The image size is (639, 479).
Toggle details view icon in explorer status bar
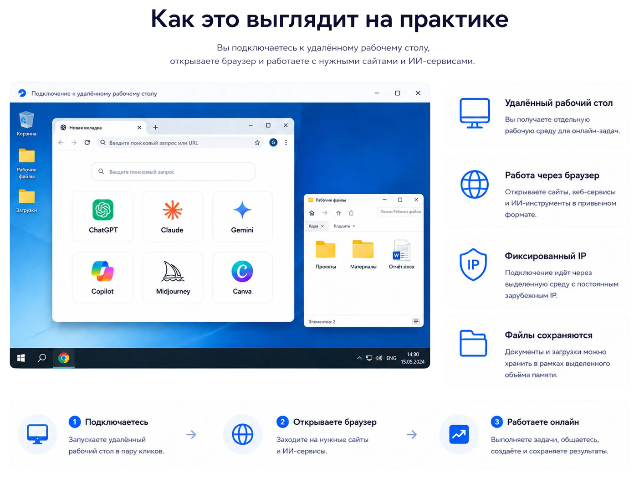click(x=416, y=322)
